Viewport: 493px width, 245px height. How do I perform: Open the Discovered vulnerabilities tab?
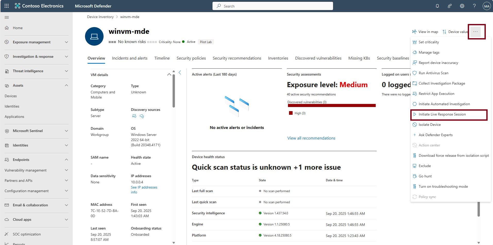coord(318,58)
